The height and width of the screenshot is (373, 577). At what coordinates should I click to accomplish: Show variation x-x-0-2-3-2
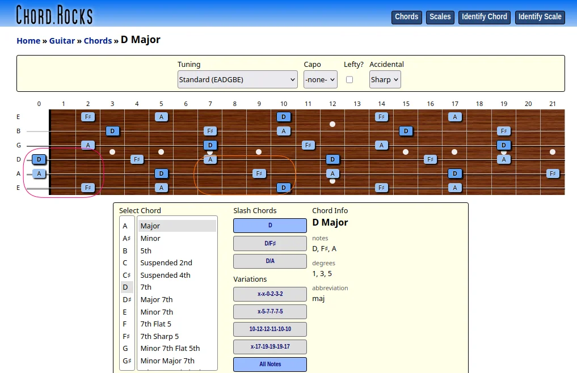(x=270, y=294)
